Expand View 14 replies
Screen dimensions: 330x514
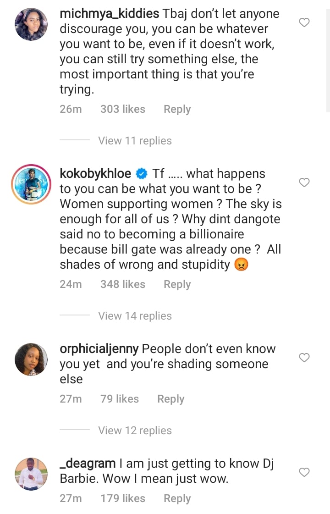(x=135, y=316)
